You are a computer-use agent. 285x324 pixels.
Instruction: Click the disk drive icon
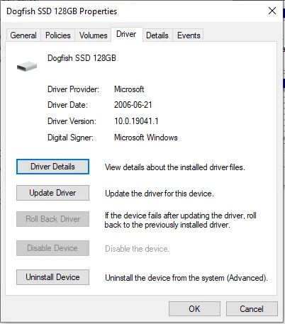coord(27,67)
